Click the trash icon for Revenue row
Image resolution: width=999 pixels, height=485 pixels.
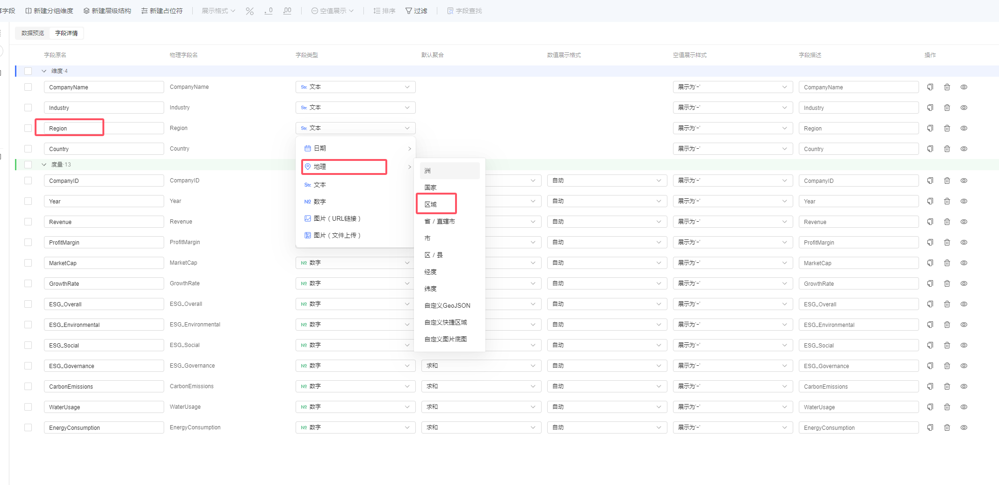coord(947,222)
